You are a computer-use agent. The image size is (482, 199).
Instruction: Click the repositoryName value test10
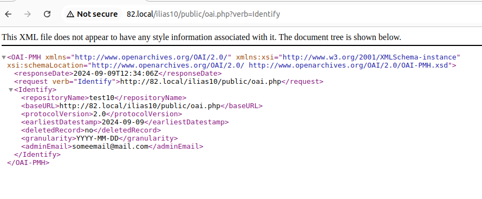tap(101, 98)
